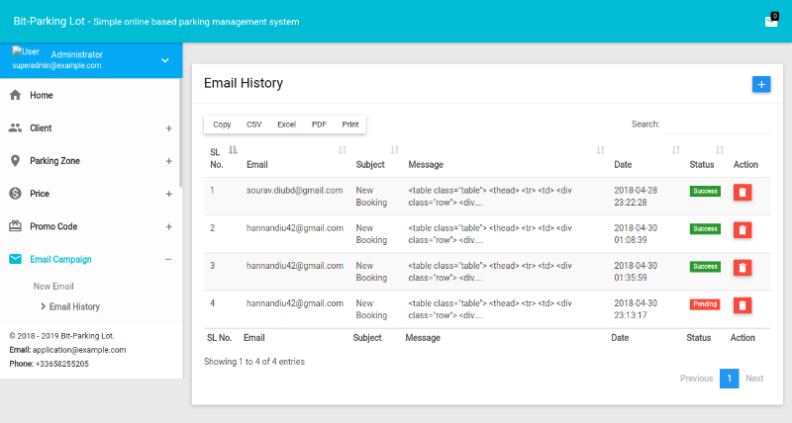792x423 pixels.
Task: Open the notifications icon in header
Action: (770, 21)
